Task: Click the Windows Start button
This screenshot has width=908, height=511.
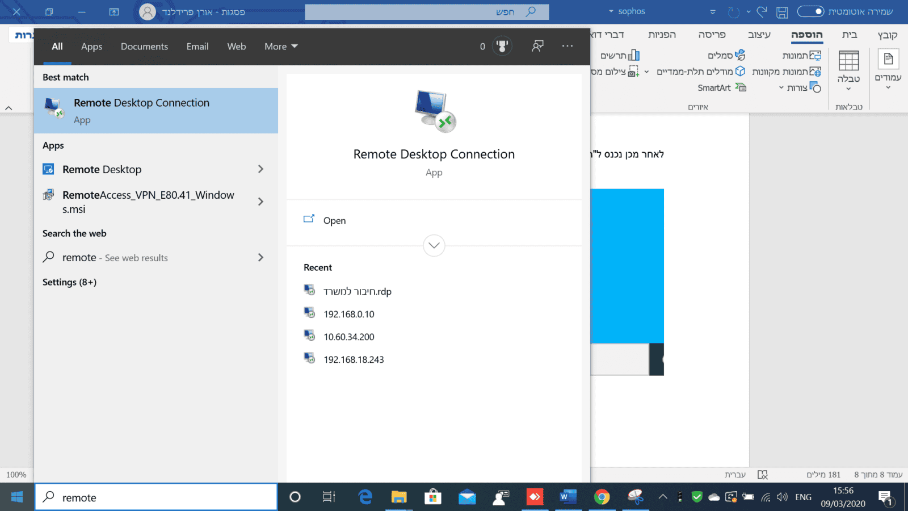Action: [x=17, y=497]
